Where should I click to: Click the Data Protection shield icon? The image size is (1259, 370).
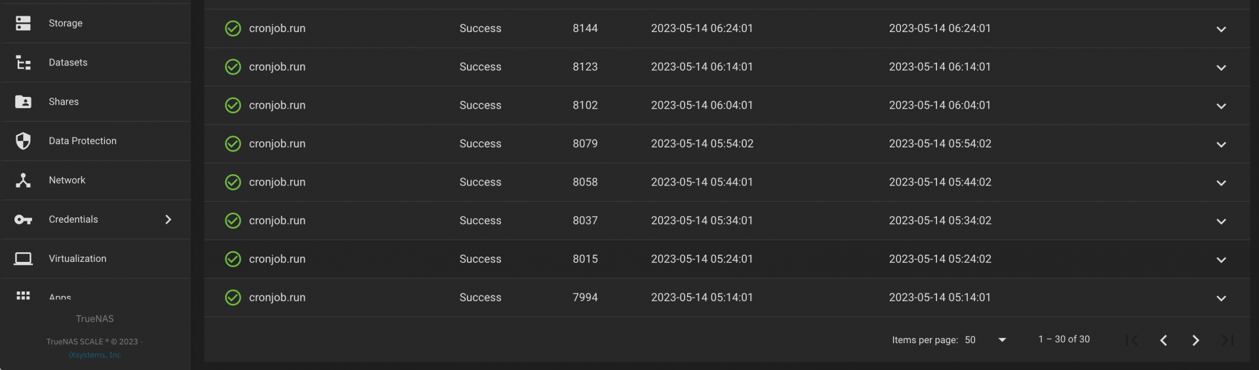coord(23,141)
